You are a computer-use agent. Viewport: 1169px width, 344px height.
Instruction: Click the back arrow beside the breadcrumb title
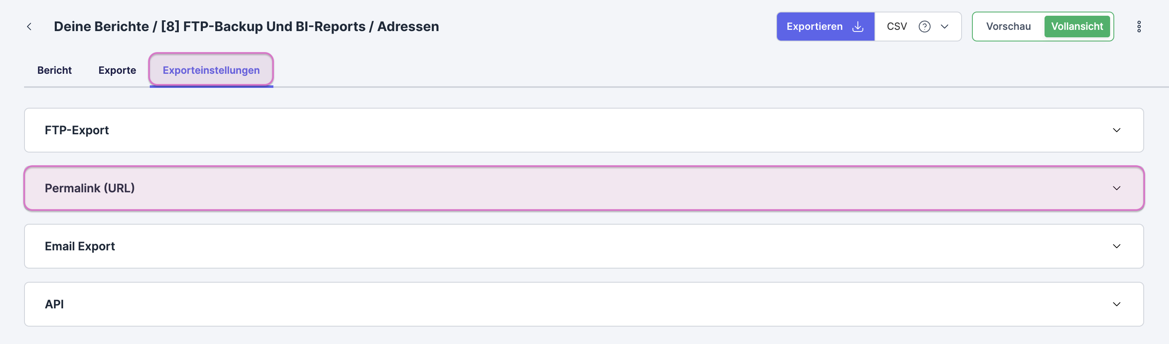click(x=29, y=26)
